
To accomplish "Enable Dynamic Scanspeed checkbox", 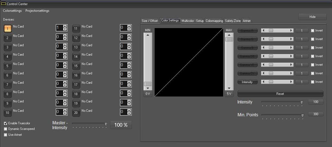I will click(x=6, y=129).
